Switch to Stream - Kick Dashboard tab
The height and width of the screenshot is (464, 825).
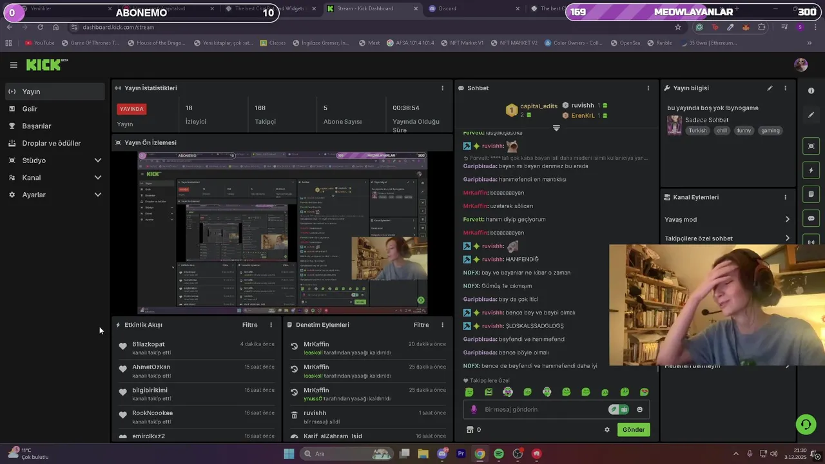372,8
